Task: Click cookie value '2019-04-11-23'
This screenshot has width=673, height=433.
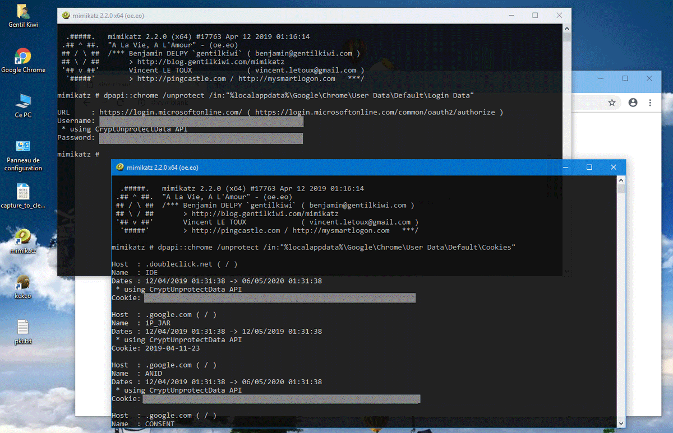Action: [172, 348]
